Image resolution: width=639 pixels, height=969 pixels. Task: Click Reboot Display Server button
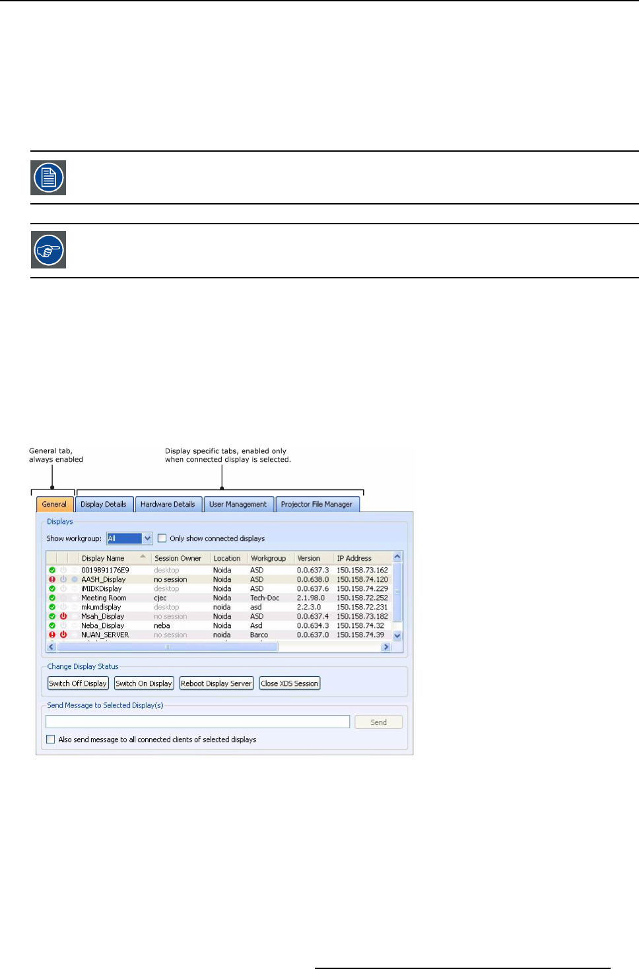click(217, 683)
